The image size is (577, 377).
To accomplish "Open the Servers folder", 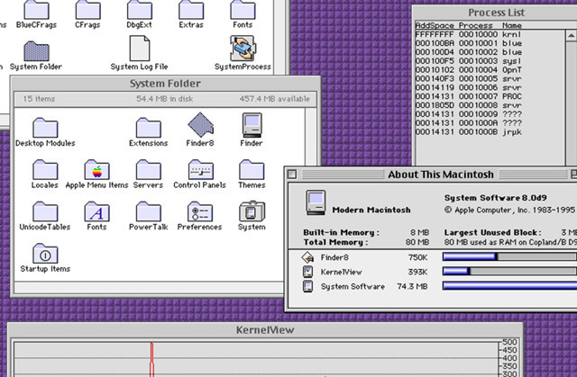I will click(148, 169).
